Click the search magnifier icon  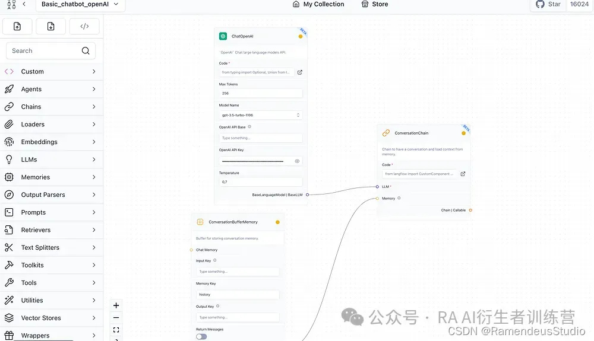click(86, 50)
